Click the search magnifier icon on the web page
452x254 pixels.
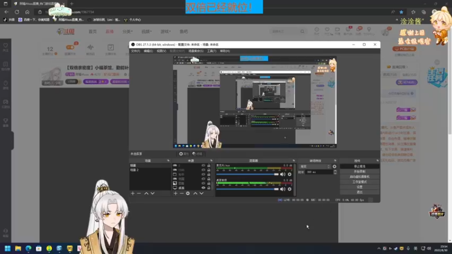point(302,32)
